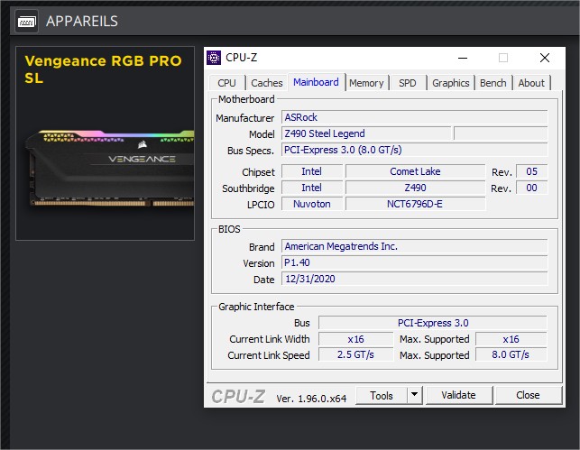Screen dimensions: 580x450
Task: Click the Southbridge revision value 00
Action: [531, 188]
